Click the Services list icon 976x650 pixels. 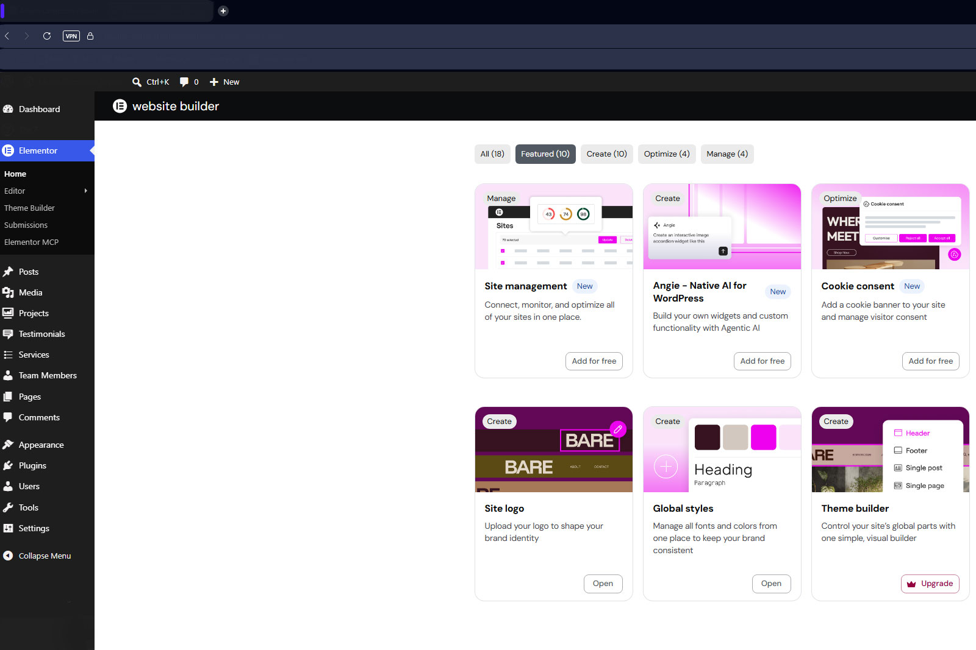point(8,355)
